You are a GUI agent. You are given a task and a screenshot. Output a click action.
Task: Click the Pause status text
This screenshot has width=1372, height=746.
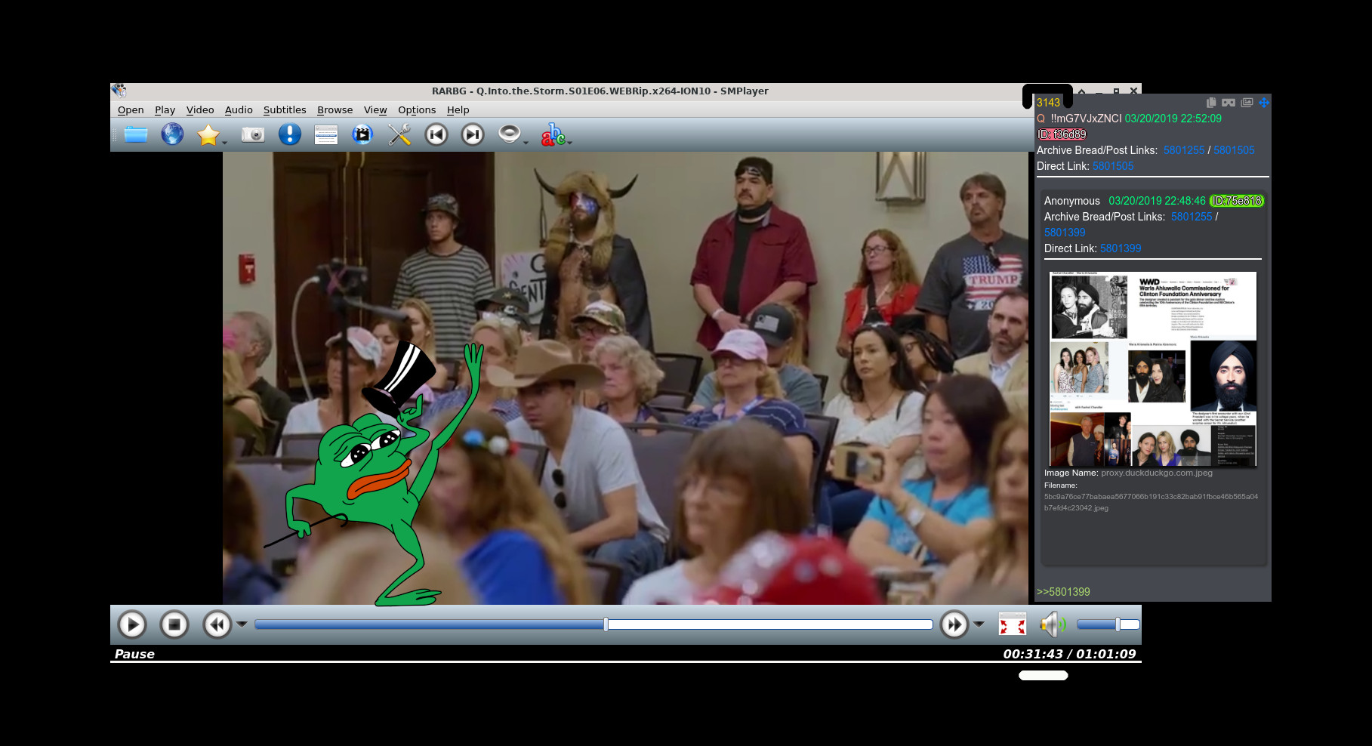(x=134, y=654)
